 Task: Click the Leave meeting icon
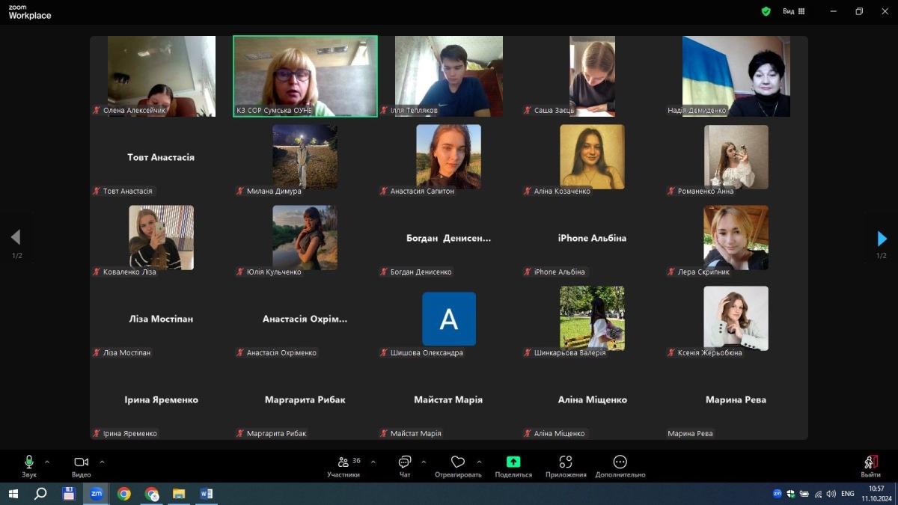870,462
